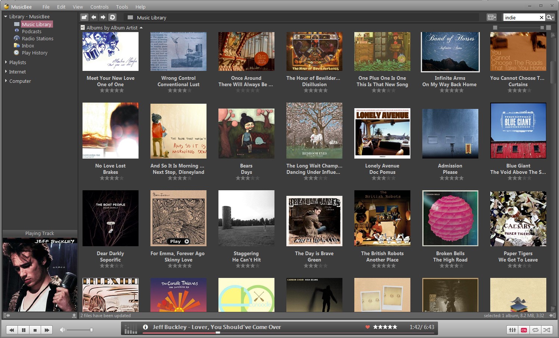Click the back navigation arrow
The image size is (559, 338).
(x=94, y=17)
